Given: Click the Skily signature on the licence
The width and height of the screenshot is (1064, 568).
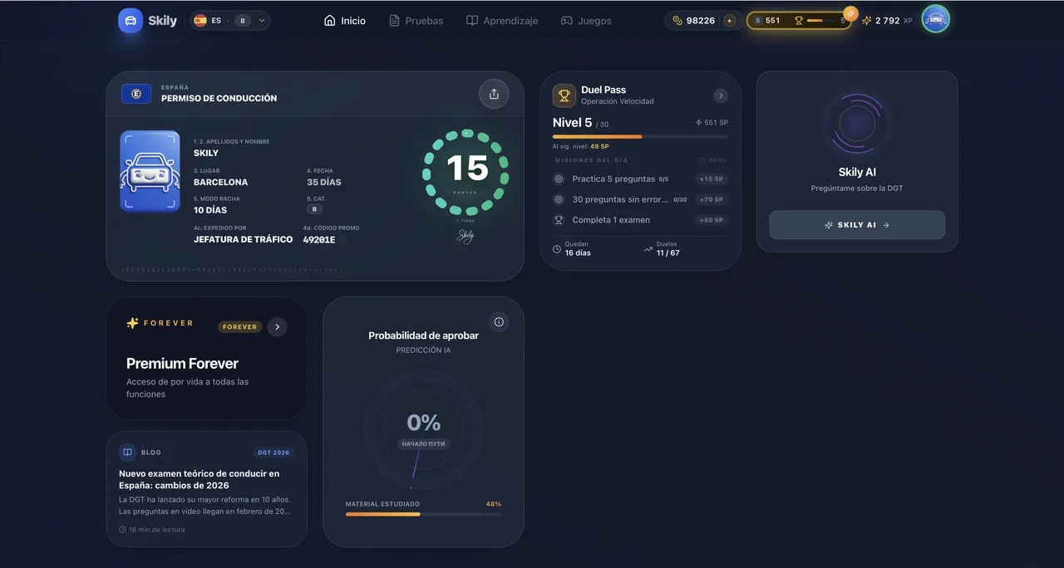Looking at the screenshot, I should [465, 236].
